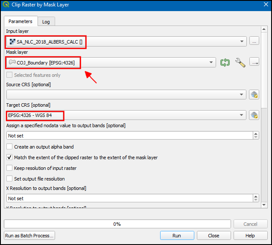Click Target CRS globe selector icon
Viewport: 272px width, 245px height.
click(x=254, y=115)
